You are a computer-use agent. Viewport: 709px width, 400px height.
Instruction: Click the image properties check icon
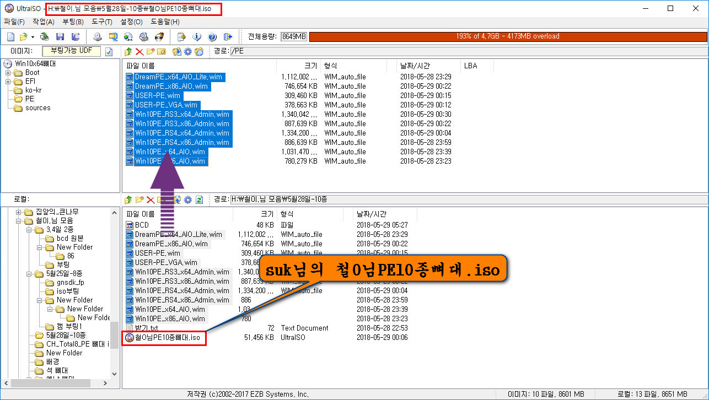[109, 51]
